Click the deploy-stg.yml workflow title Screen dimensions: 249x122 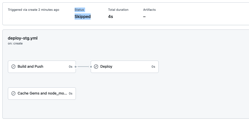pos(23,38)
